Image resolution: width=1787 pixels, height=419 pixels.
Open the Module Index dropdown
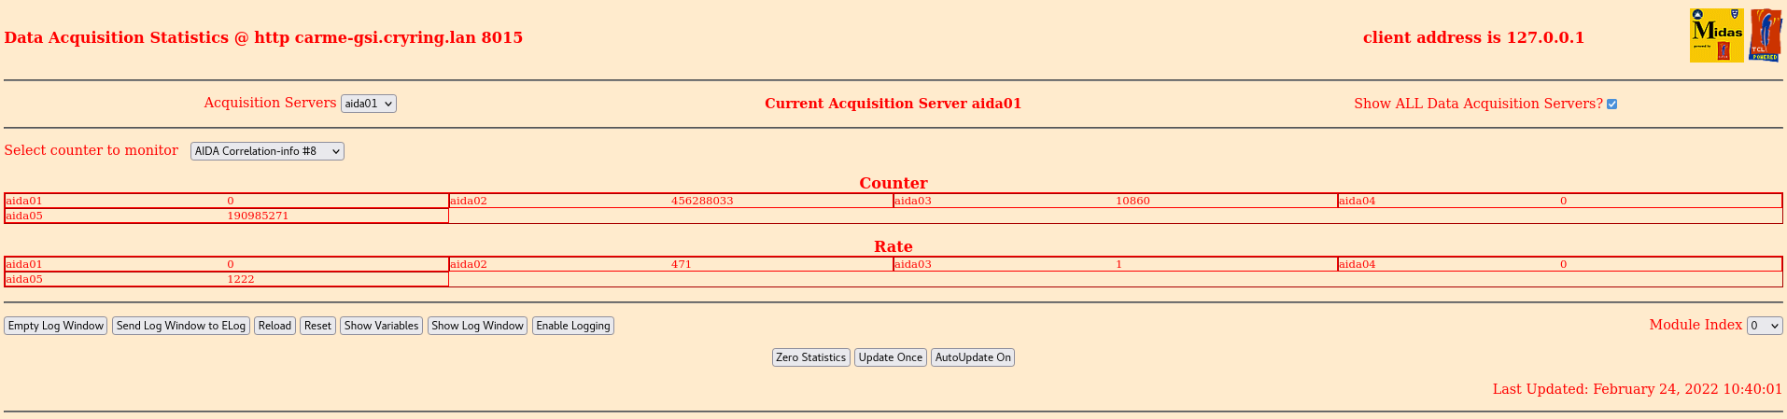click(1765, 326)
